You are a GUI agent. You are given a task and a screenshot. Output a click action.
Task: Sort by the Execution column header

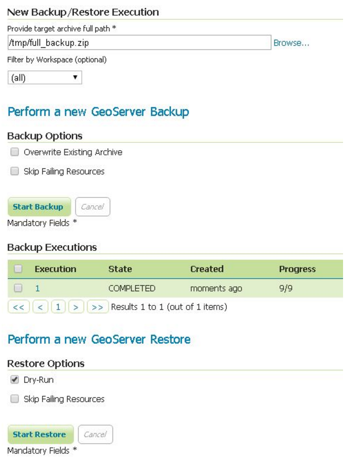[x=56, y=269]
